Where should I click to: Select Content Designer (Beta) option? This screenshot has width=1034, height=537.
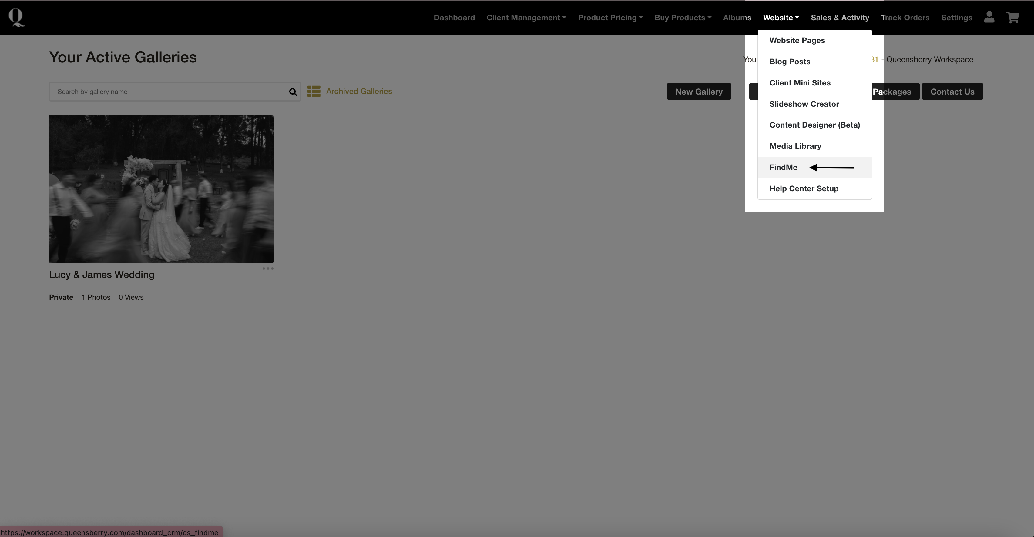point(814,125)
